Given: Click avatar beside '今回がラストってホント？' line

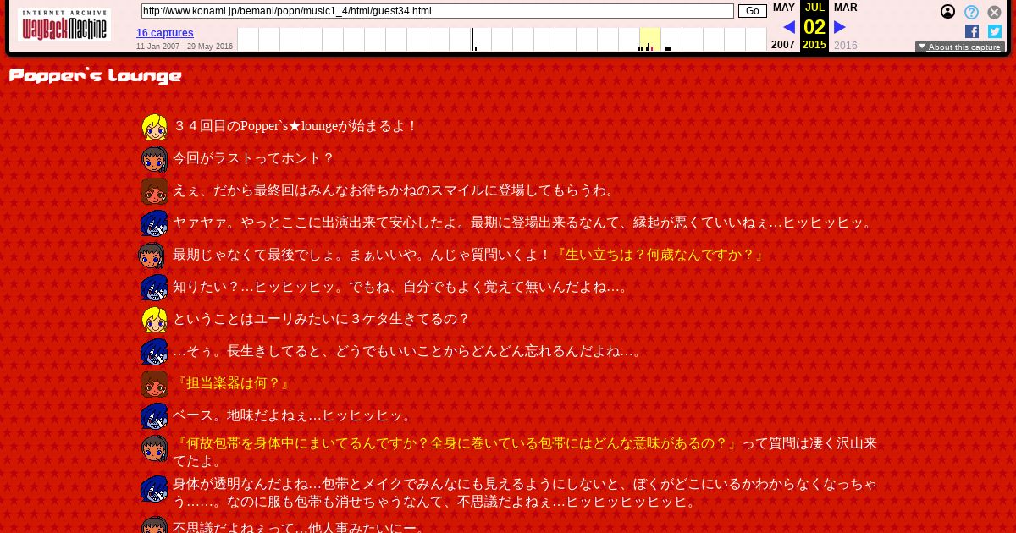Looking at the screenshot, I should pyautogui.click(x=154, y=159).
